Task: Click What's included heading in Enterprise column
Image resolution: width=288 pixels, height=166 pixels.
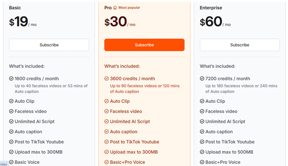Action: coord(217,66)
